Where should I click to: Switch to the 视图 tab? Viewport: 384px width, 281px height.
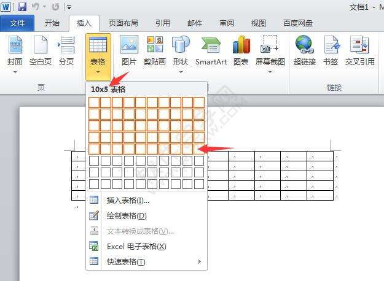259,23
